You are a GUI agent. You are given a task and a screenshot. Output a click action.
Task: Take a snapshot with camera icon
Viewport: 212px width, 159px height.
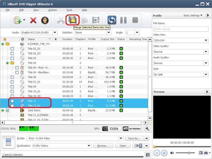pyautogui.click(x=206, y=153)
